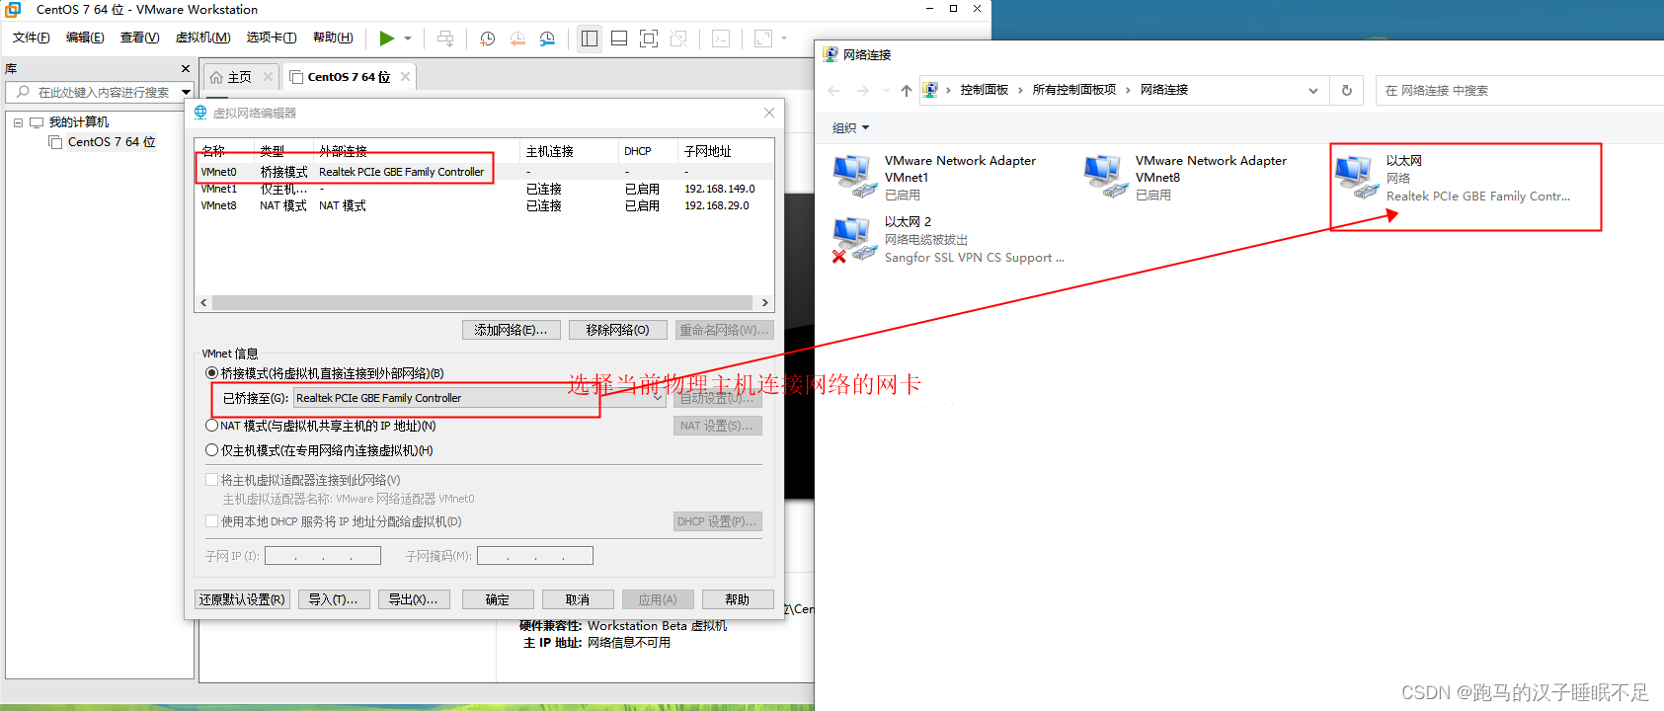Close the 库 library panel
The image size is (1664, 711).
[186, 69]
